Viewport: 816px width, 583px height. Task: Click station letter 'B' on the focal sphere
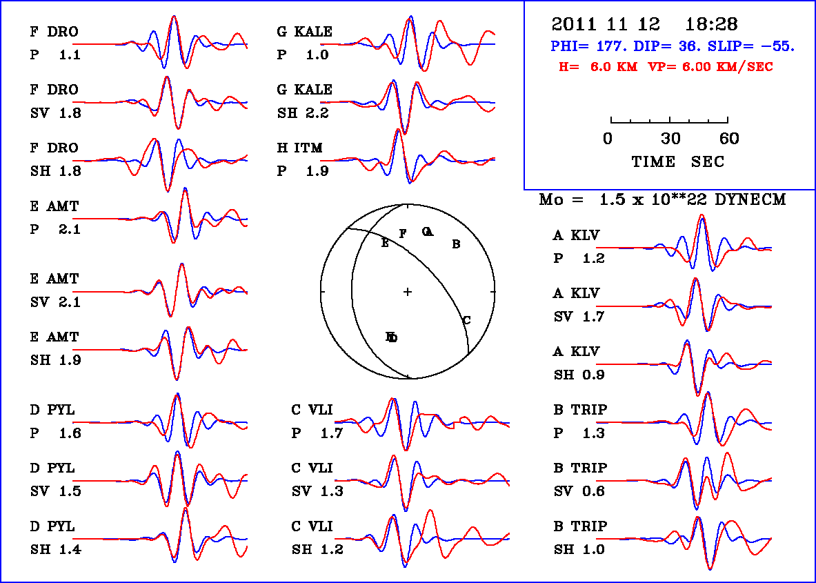456,244
